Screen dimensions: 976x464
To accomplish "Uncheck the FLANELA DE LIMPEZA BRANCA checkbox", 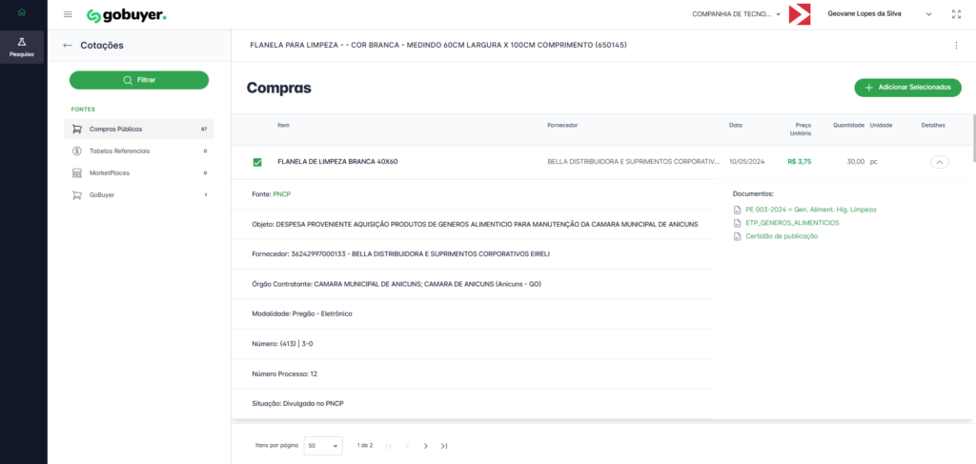I will (x=257, y=162).
